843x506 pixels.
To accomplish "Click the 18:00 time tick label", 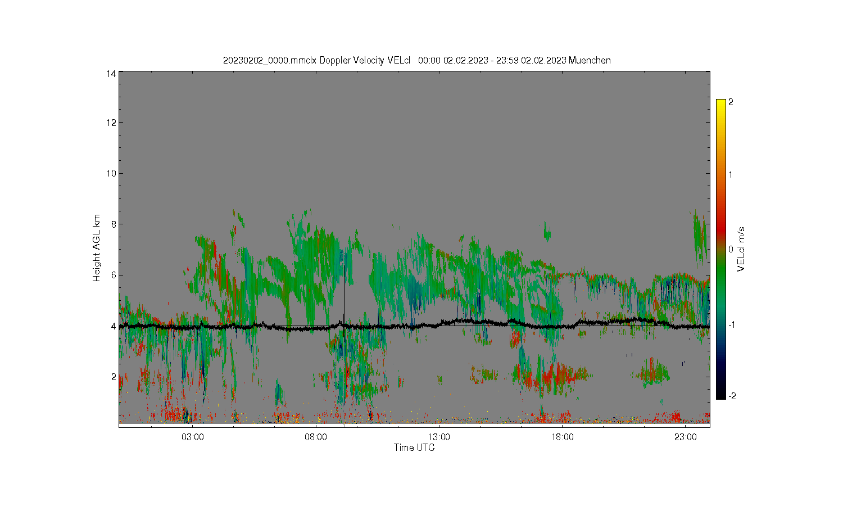I will tap(562, 437).
